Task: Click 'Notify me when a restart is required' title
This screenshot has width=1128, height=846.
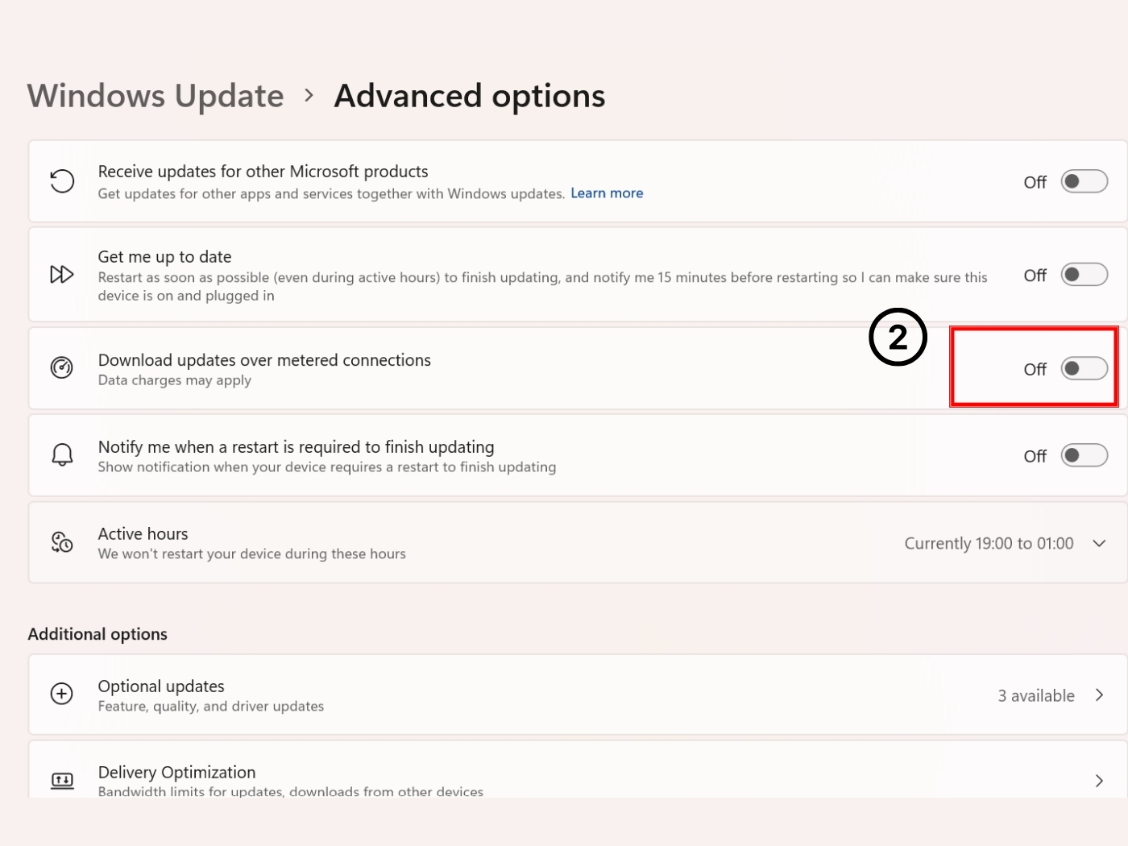Action: click(296, 447)
